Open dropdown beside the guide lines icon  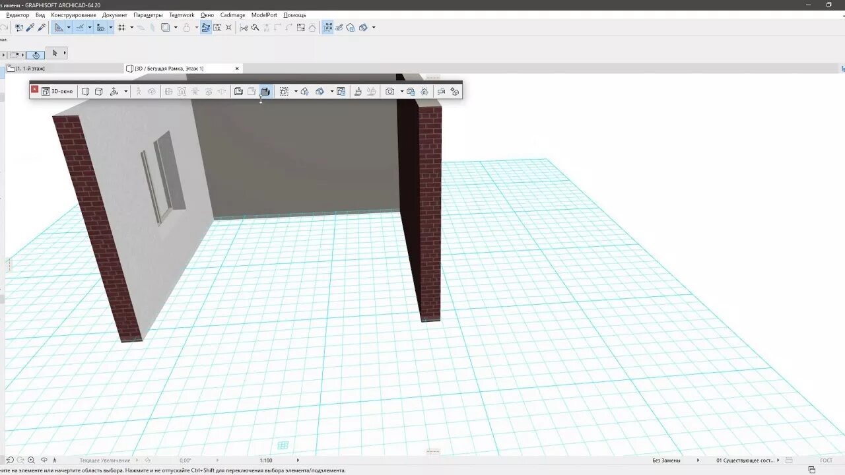[69, 27]
